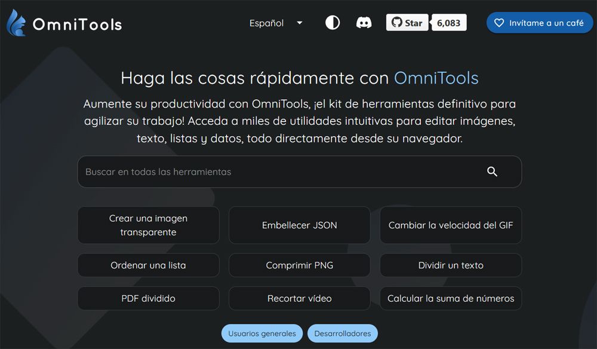Open Cambiar la velocidad del GIF

click(x=451, y=225)
